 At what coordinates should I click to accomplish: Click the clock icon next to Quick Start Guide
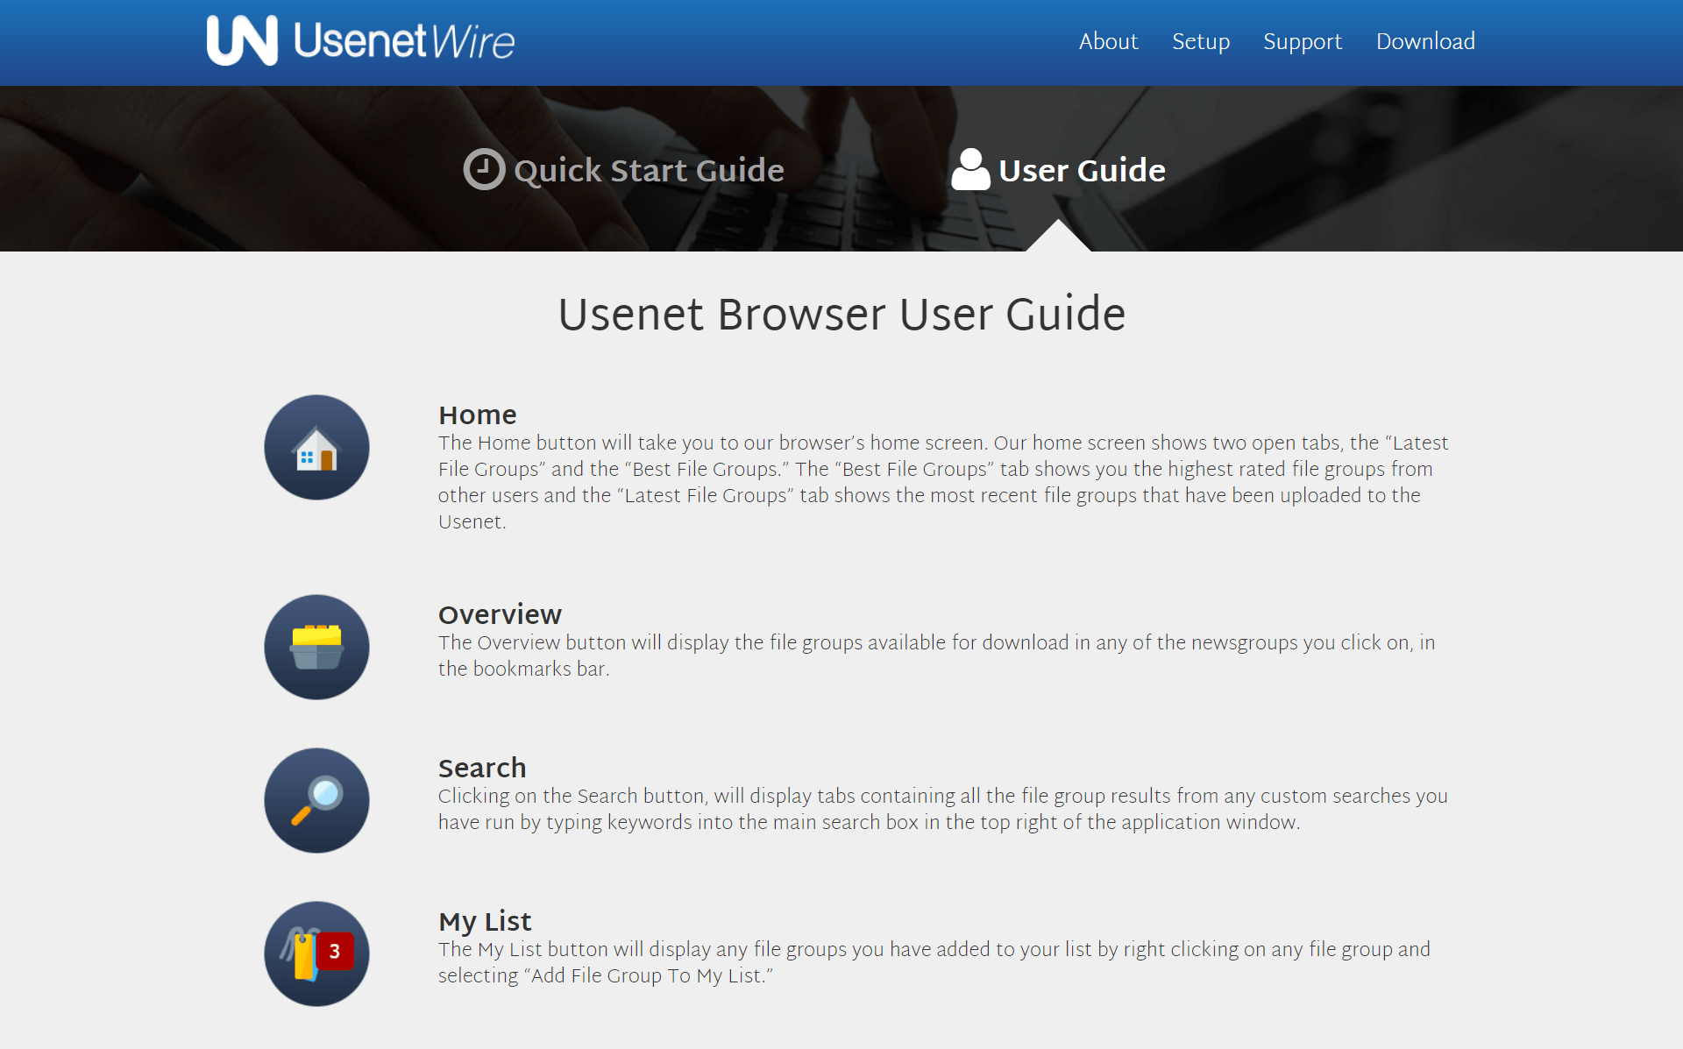click(483, 169)
